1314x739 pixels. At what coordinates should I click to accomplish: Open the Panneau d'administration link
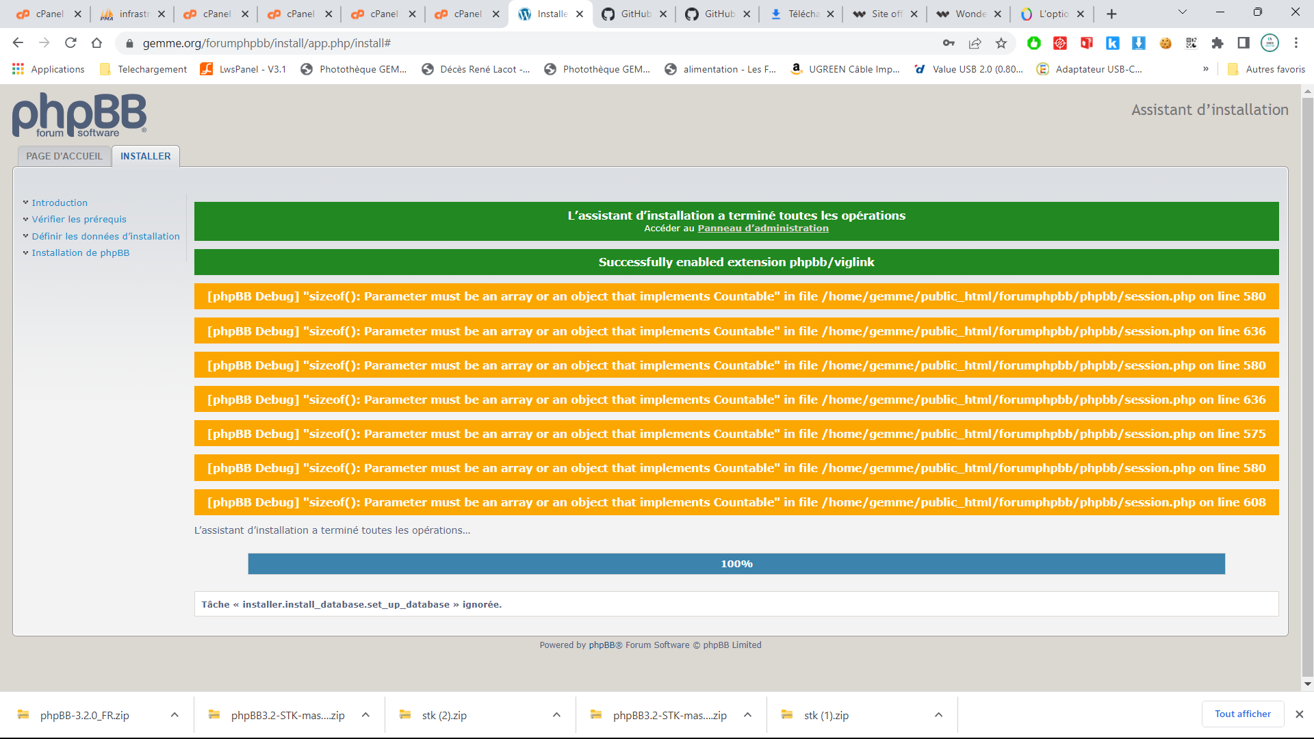[x=762, y=229]
